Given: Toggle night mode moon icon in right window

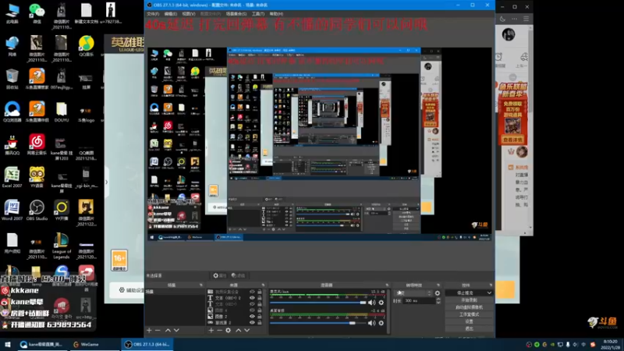Looking at the screenshot, I should point(502,19).
